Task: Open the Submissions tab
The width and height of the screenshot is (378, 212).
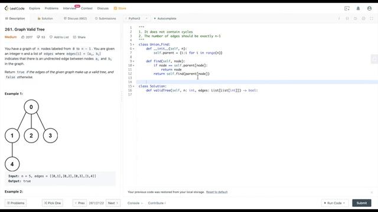Action: [105, 18]
